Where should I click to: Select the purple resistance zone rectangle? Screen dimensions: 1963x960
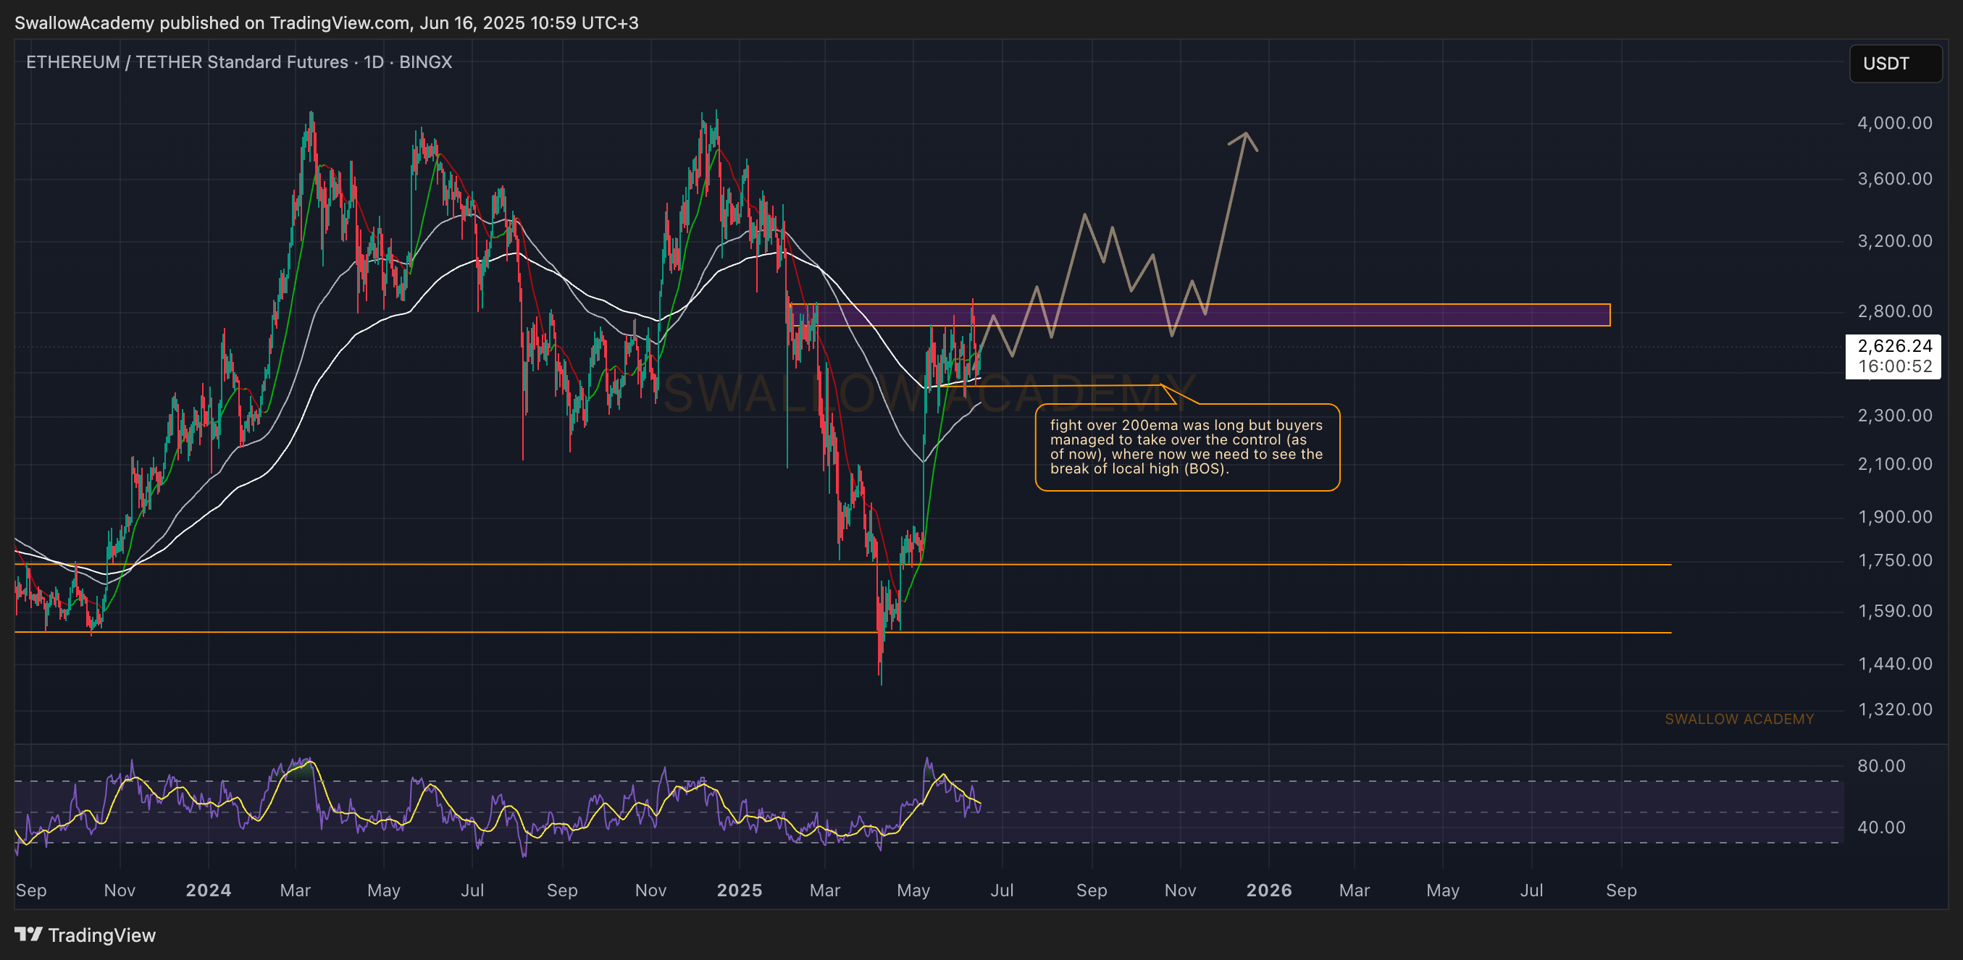tap(1200, 315)
